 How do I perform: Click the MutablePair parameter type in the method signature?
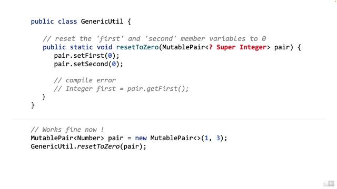pos(183,47)
